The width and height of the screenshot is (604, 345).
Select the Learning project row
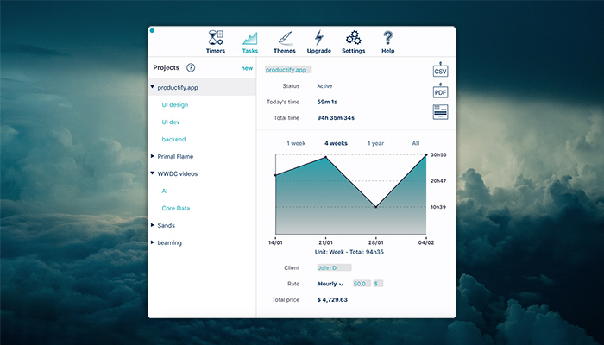click(202, 242)
